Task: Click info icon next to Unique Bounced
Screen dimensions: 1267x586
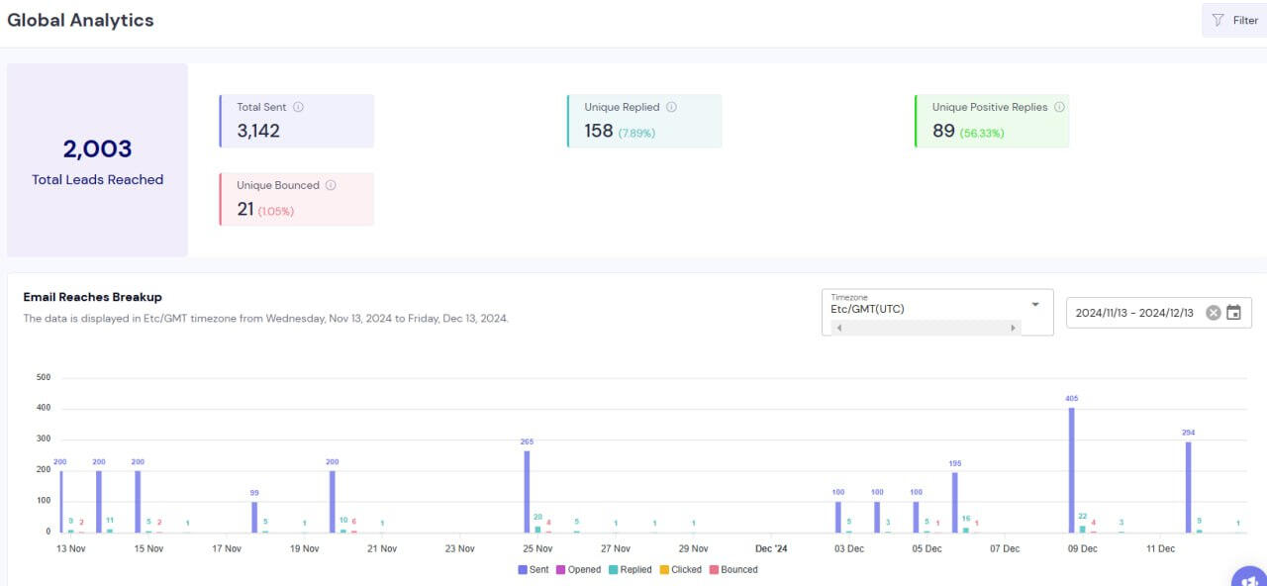Action: tap(331, 185)
